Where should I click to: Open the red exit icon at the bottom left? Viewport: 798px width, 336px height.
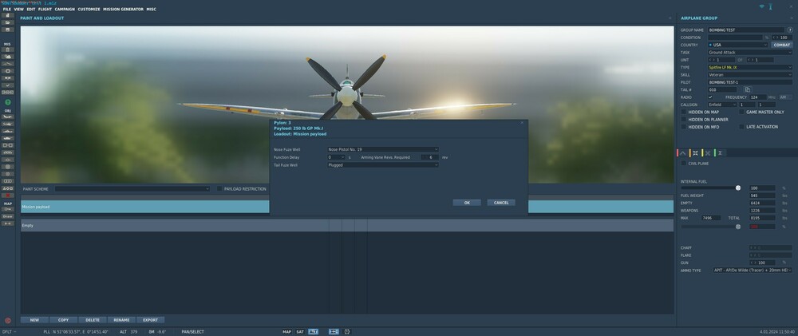click(x=8, y=320)
